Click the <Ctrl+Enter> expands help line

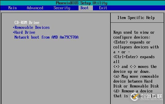134,57
